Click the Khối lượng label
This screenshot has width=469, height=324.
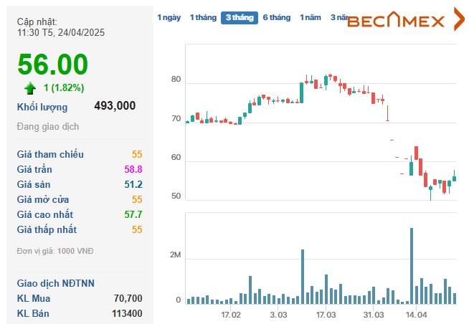tap(42, 107)
